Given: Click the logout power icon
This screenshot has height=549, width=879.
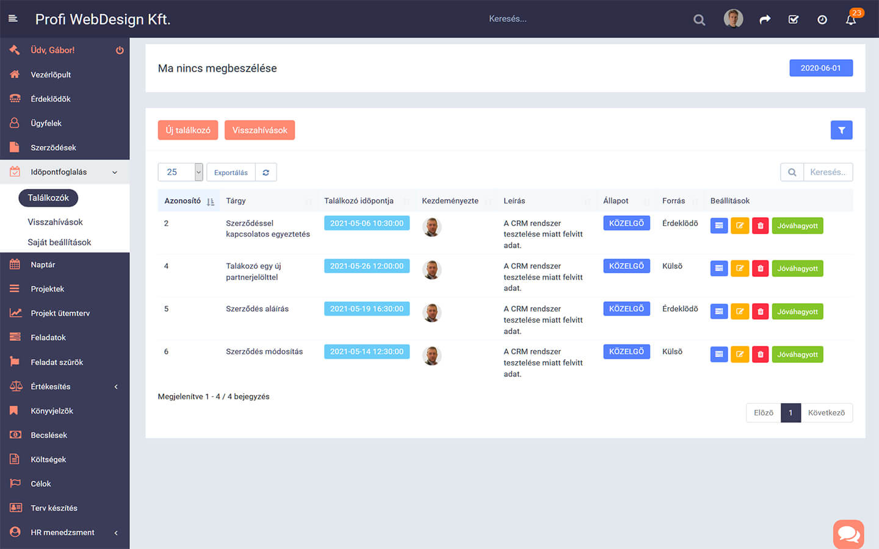Looking at the screenshot, I should coord(120,51).
